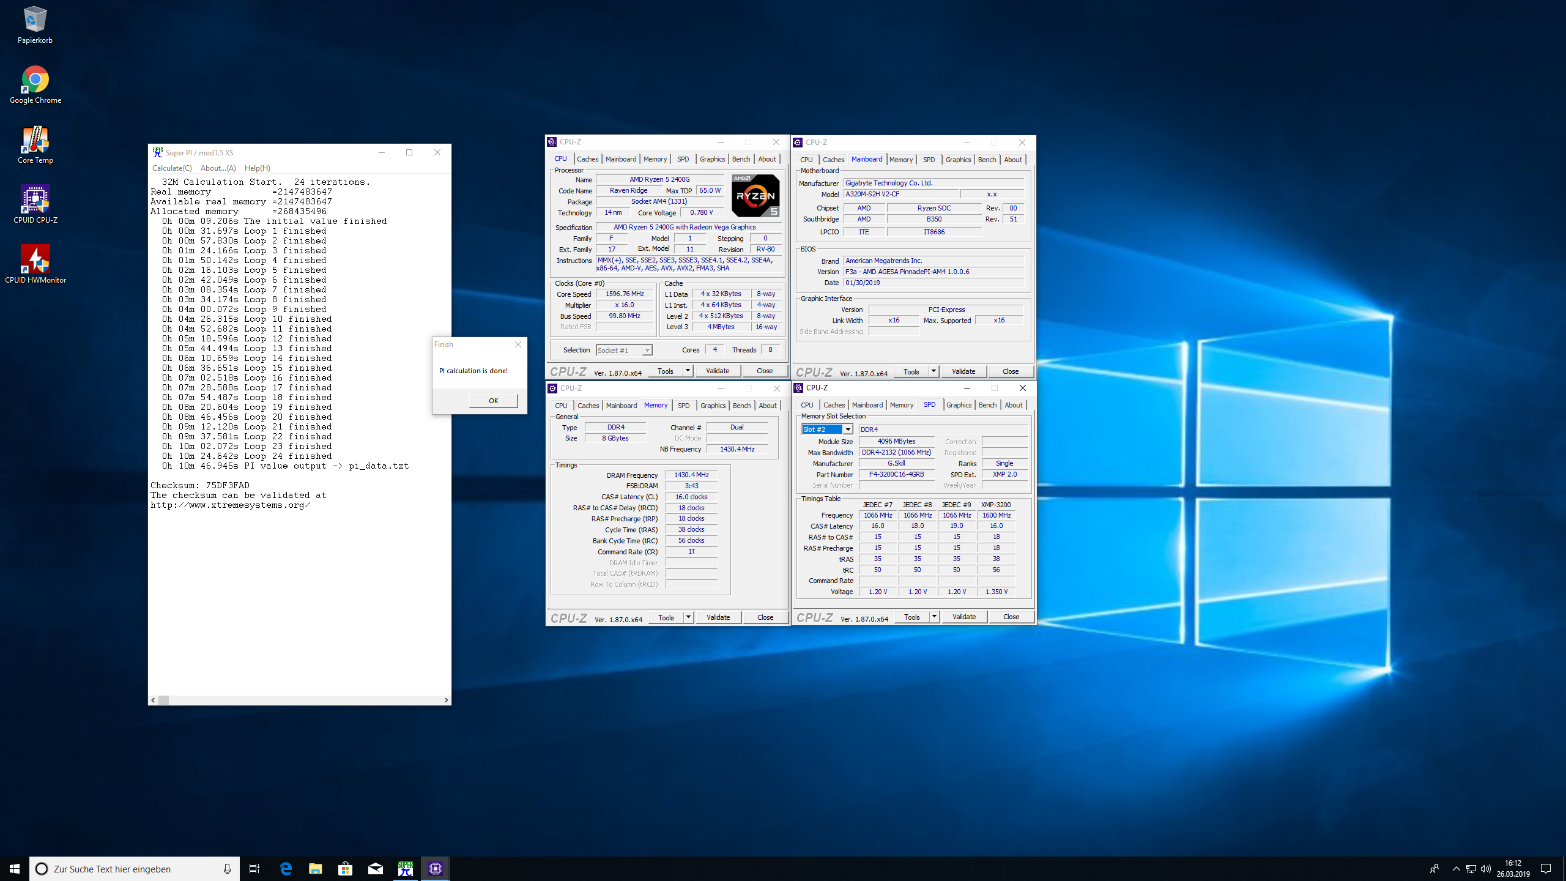The image size is (1566, 881).
Task: Click the Cortana microphone icon in search
Action: 227,869
